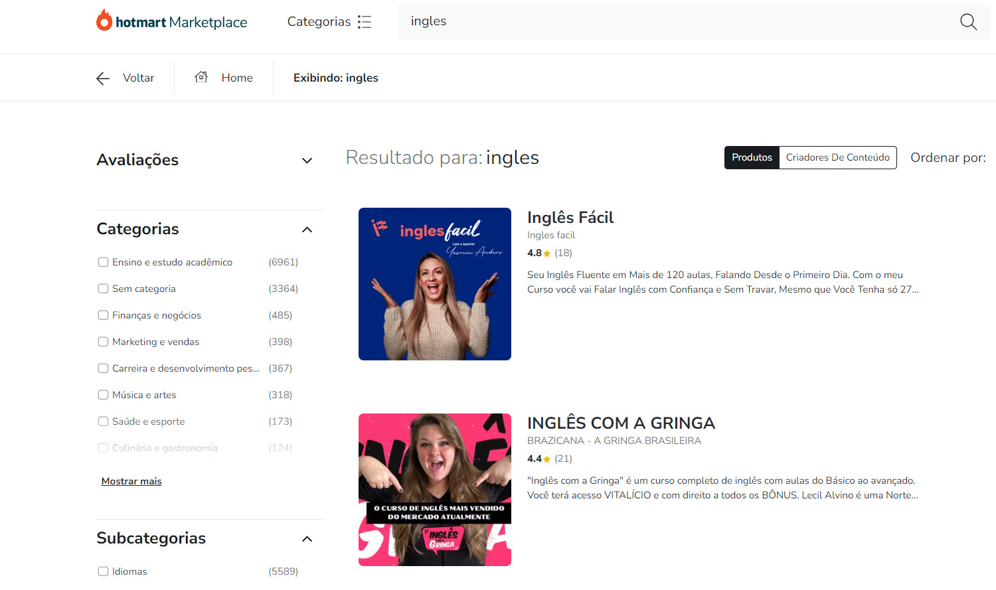The image size is (996, 590).
Task: Select the Produtos tab
Action: click(752, 157)
